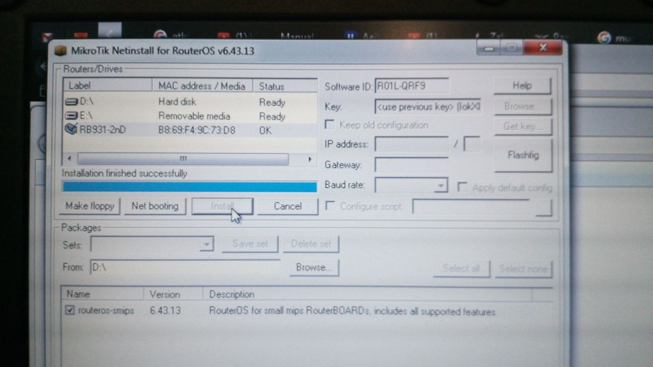
Task: Select the E:\ removable media drive
Action: (190, 116)
